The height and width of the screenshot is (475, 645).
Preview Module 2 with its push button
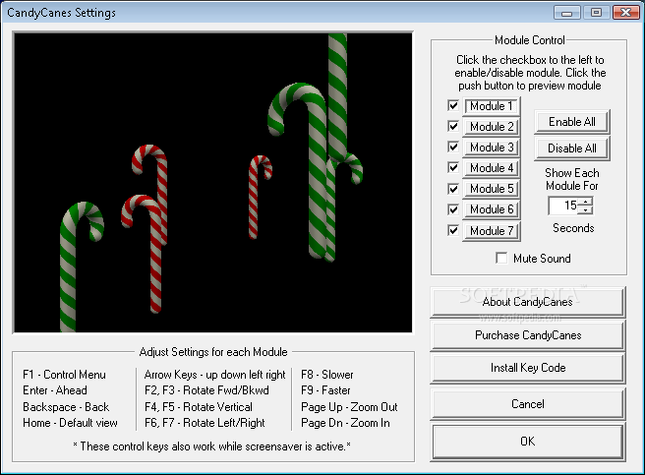492,127
